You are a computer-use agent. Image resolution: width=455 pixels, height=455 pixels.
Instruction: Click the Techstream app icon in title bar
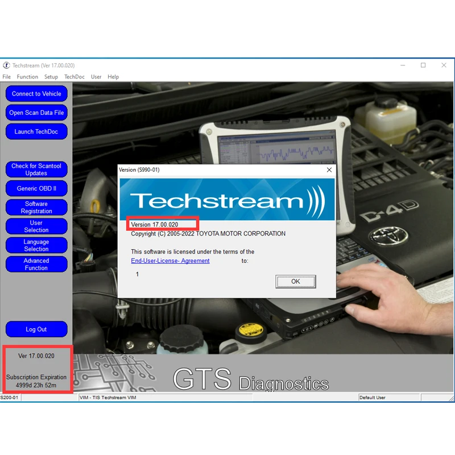[6, 65]
